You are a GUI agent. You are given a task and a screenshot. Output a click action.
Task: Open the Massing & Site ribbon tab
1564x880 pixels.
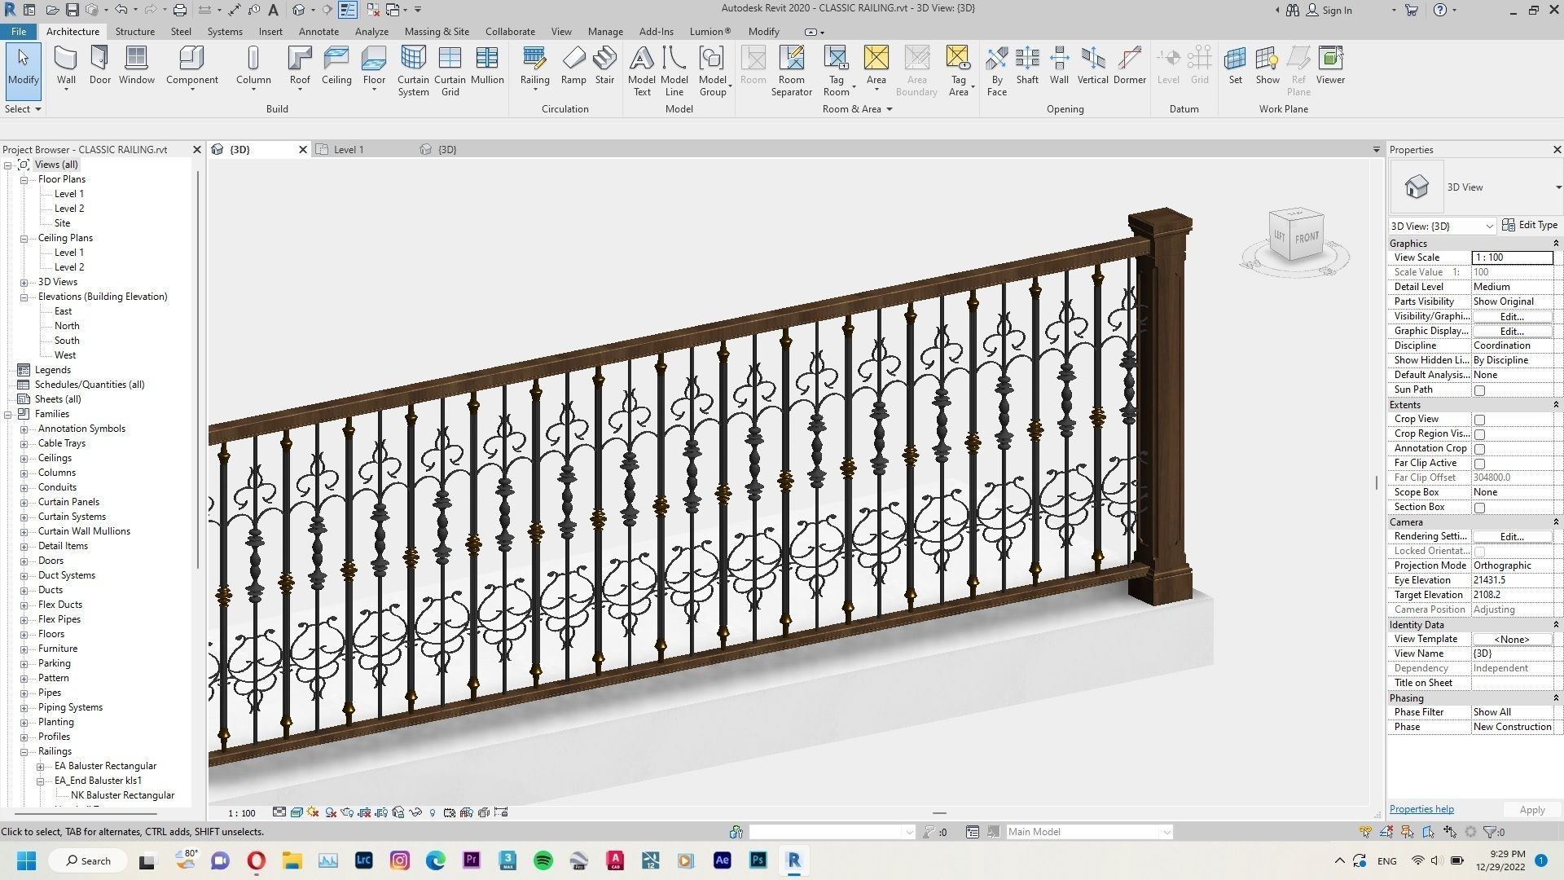[x=436, y=31]
